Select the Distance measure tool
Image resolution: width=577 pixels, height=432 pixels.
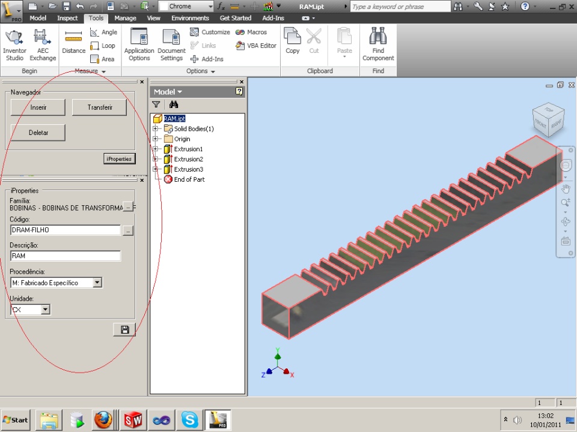[x=73, y=42]
